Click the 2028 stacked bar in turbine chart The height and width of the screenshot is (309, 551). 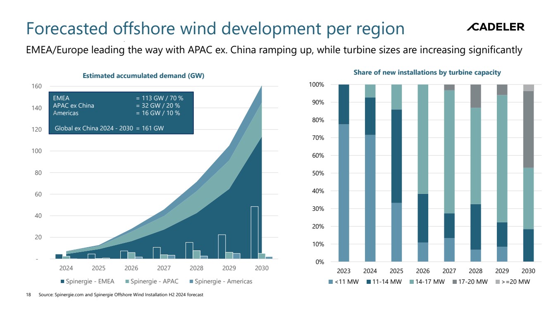(476, 173)
